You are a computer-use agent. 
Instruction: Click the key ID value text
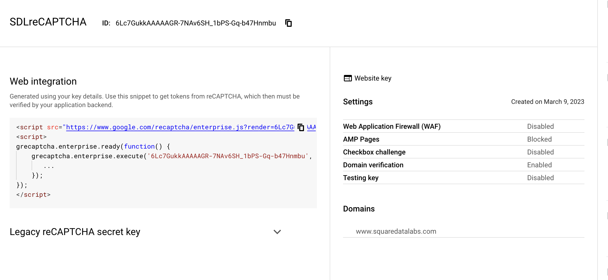click(196, 23)
